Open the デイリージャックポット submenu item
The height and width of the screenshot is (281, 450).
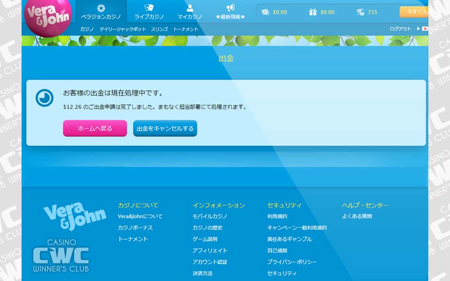click(x=123, y=29)
